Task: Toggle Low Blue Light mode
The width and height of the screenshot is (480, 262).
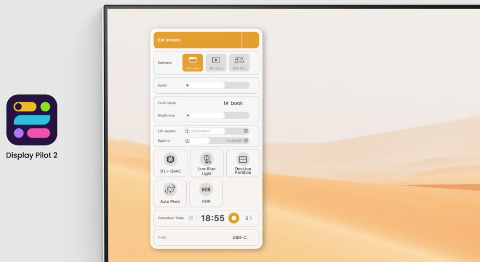Action: click(207, 163)
